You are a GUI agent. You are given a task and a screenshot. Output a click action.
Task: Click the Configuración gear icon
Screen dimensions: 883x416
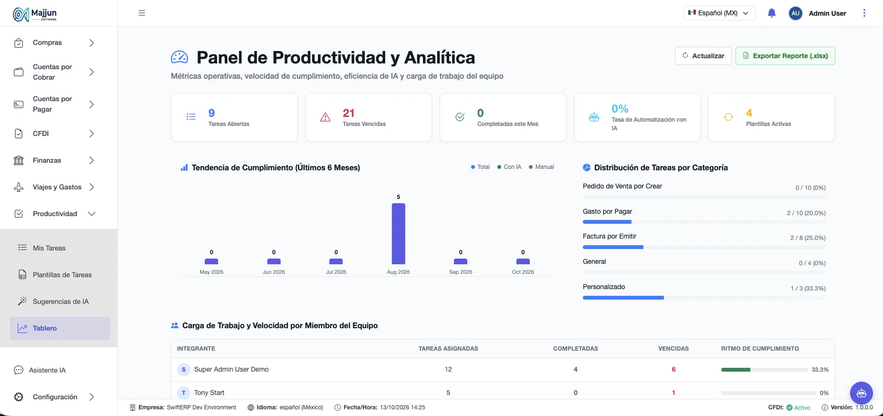click(19, 397)
